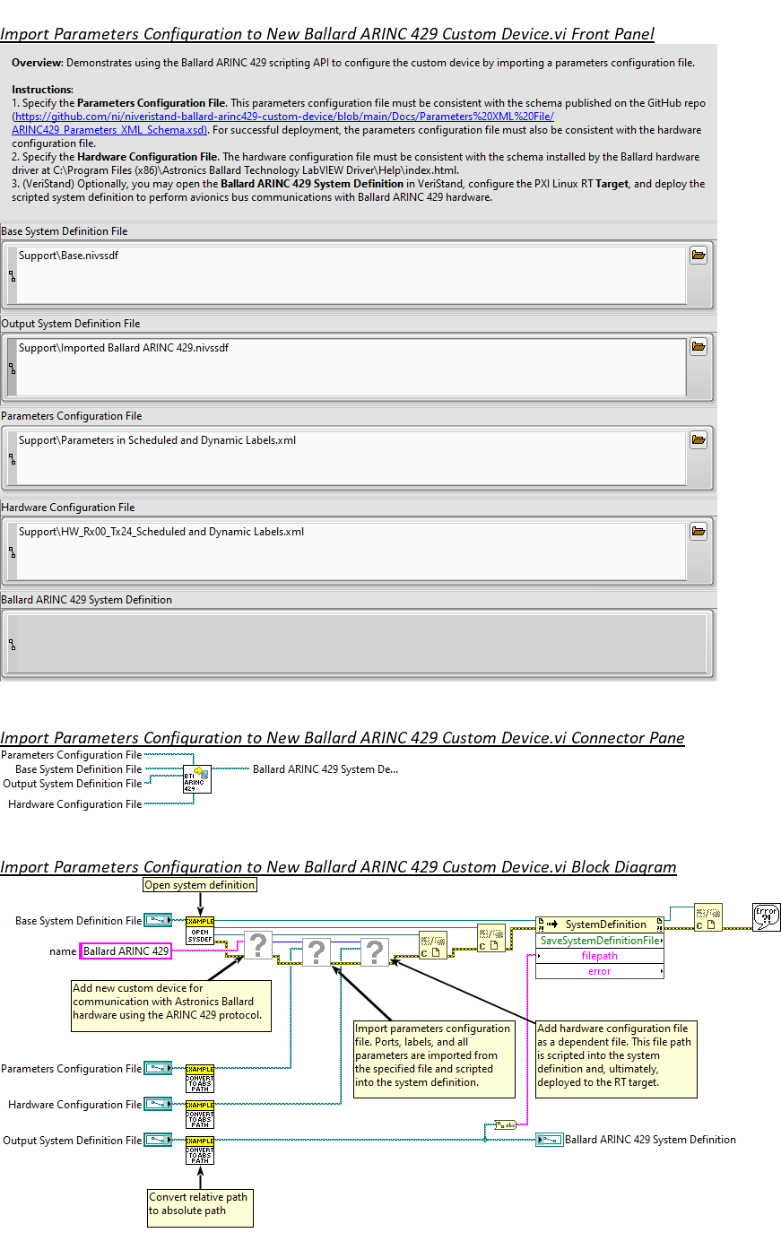
Task: Select the SystemDefinition invoke node header
Action: pyautogui.click(x=600, y=924)
